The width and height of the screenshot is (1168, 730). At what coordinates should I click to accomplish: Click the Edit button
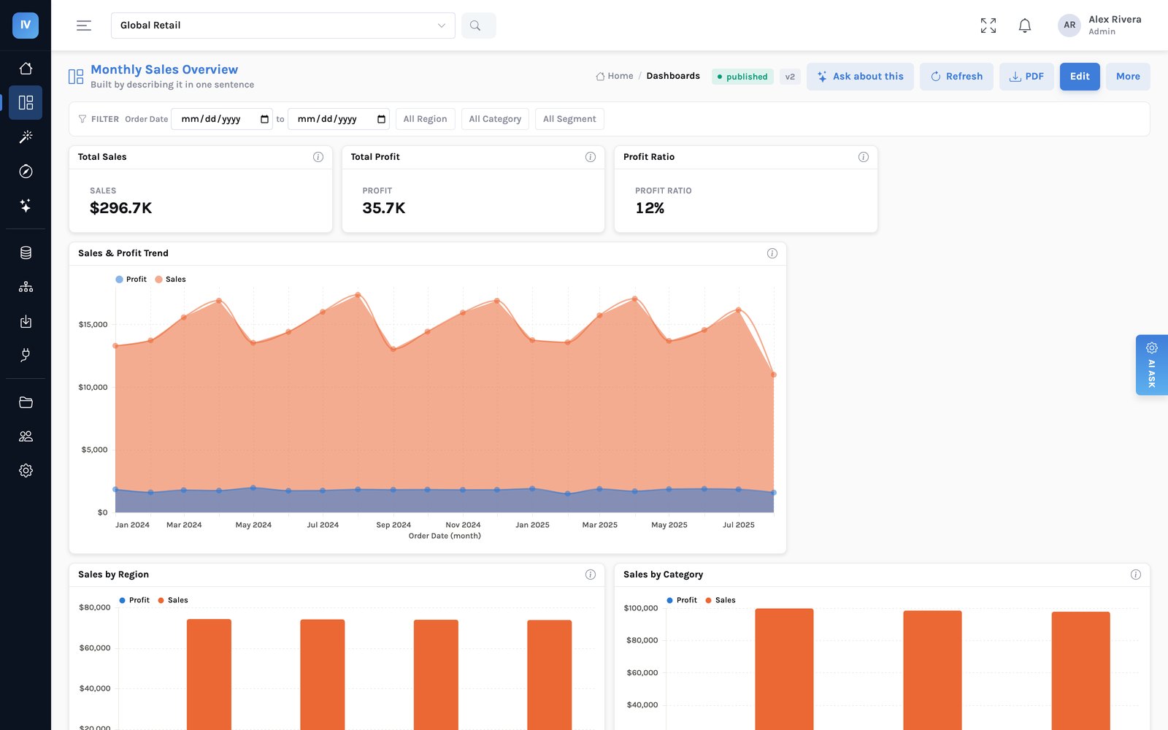(x=1080, y=77)
